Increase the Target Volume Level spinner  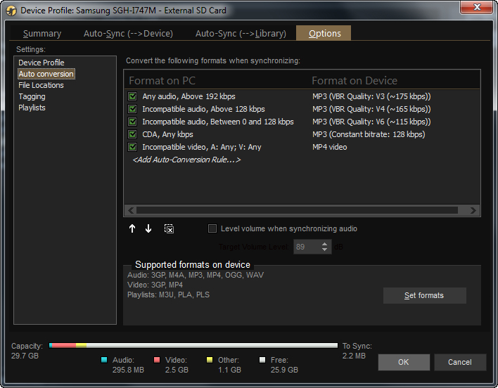tap(324, 244)
